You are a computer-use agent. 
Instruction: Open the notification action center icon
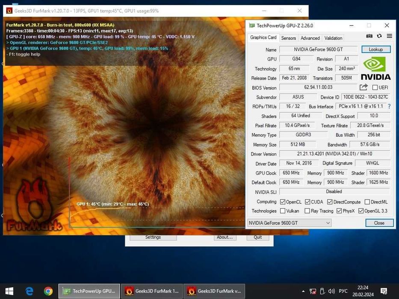tap(384, 291)
